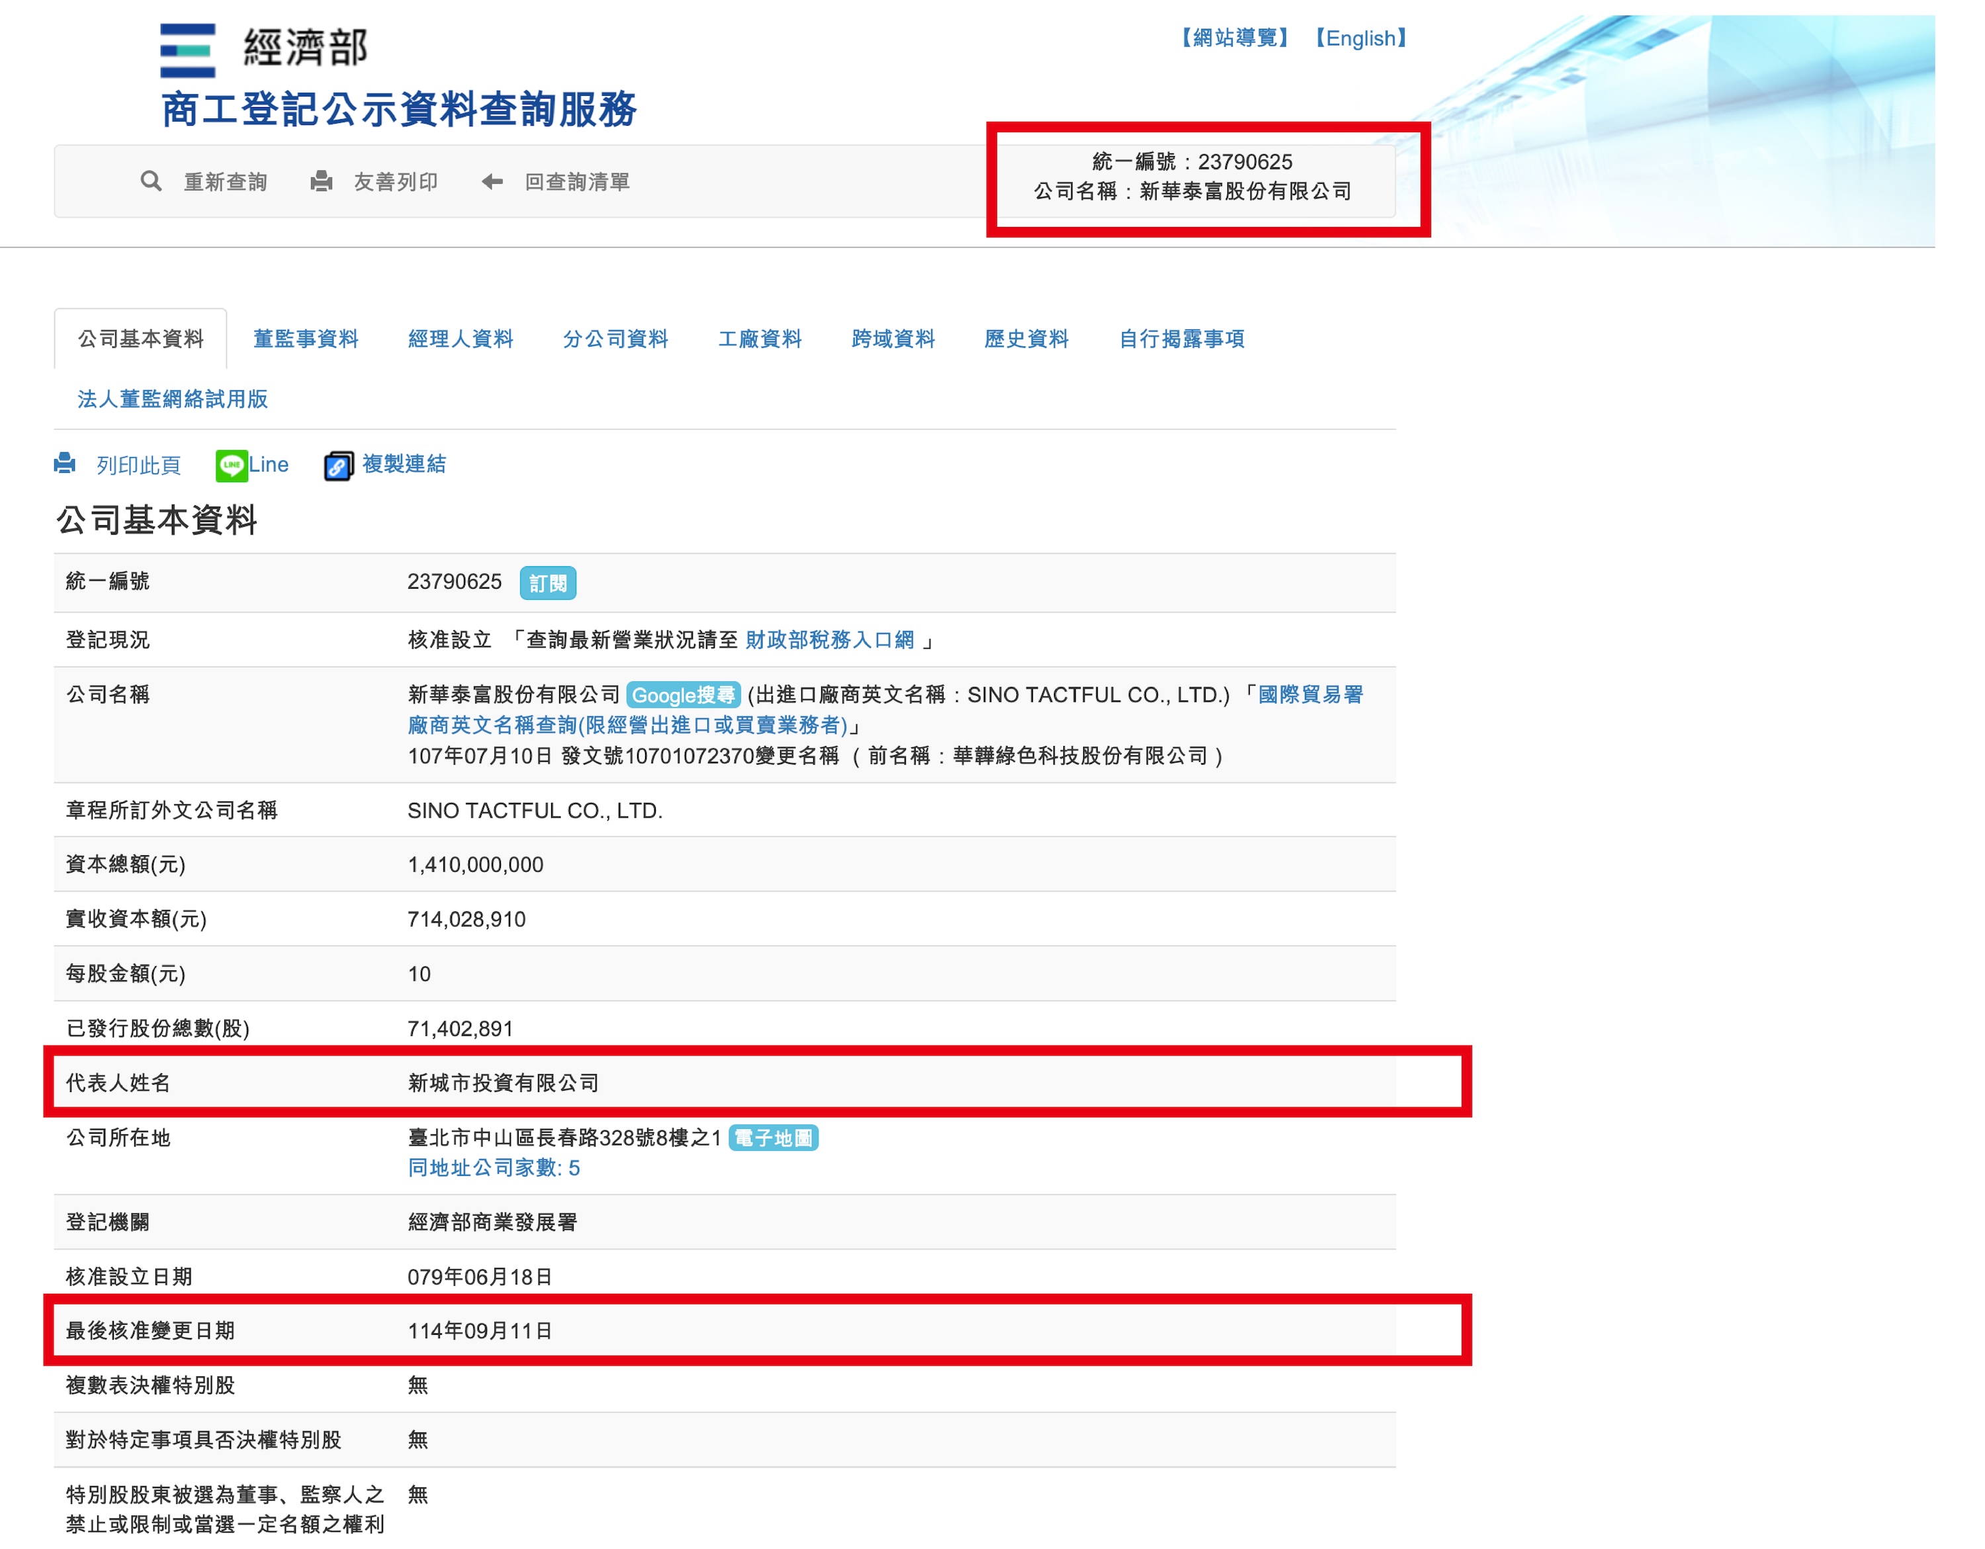Switch to English via the 【English】 link
1985x1549 pixels.
[x=1360, y=38]
